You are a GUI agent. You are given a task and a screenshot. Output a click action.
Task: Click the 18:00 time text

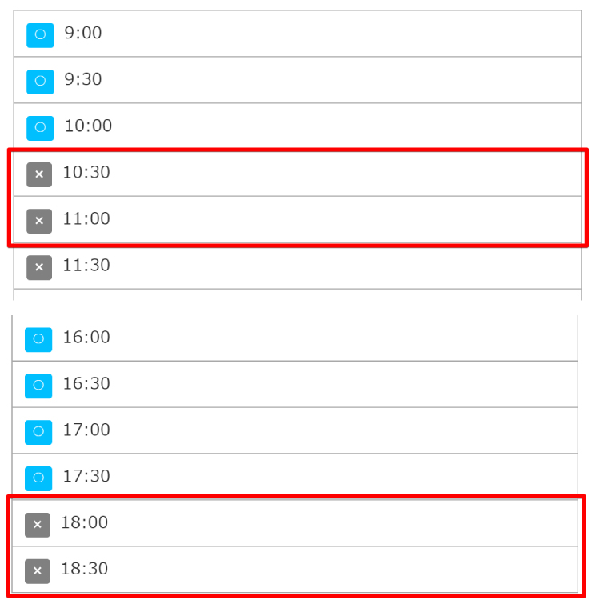(85, 523)
